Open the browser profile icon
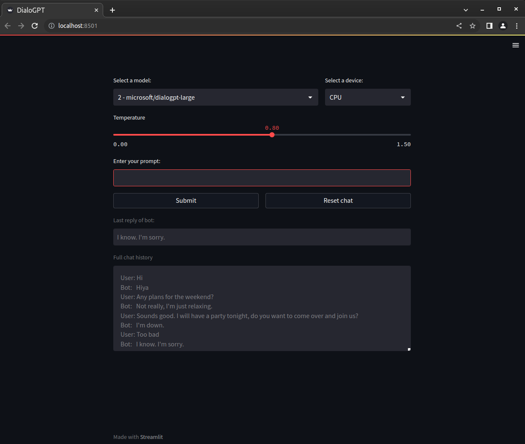The width and height of the screenshot is (525, 444). 503,25
